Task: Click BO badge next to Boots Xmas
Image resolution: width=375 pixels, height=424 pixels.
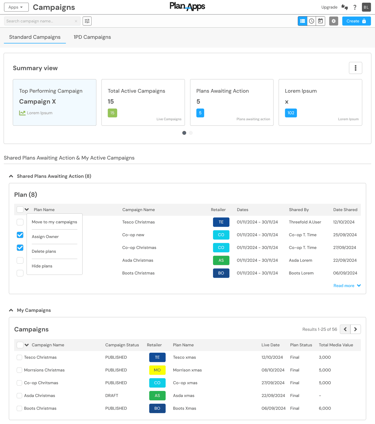Action: [157, 408]
